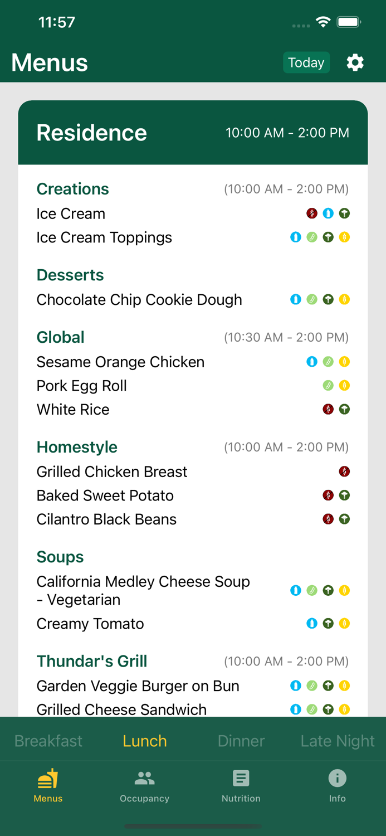Tap the currently active Lunch tab
This screenshot has height=836, width=386.
pos(144,741)
